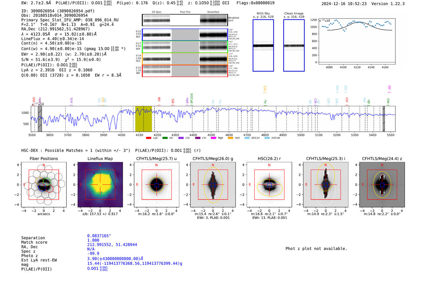Click the 'Pixel Flat' column header
The height and width of the screenshot is (290, 426).
tap(185, 12)
